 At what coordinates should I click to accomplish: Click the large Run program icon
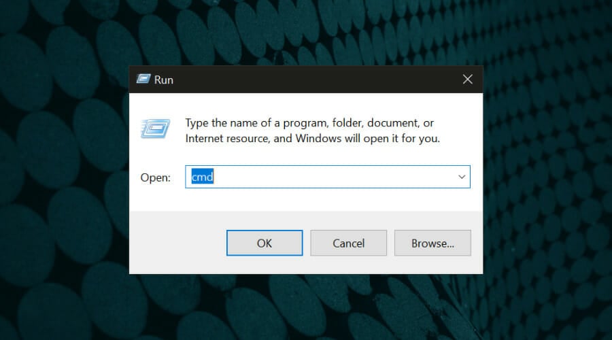pyautogui.click(x=155, y=129)
